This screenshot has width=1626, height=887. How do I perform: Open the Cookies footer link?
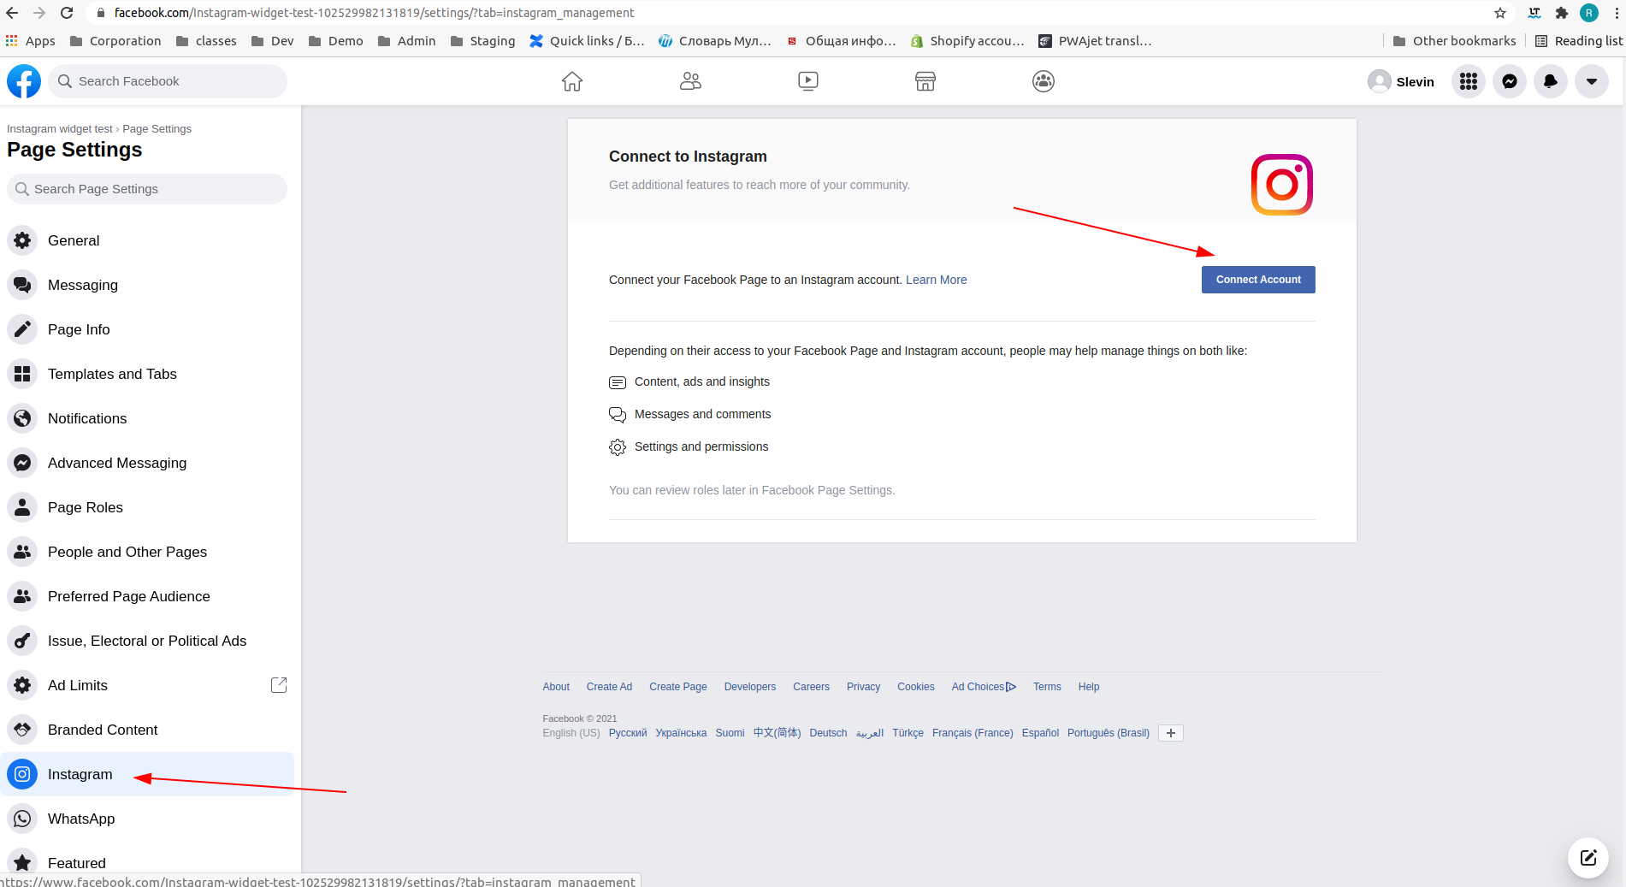click(916, 687)
